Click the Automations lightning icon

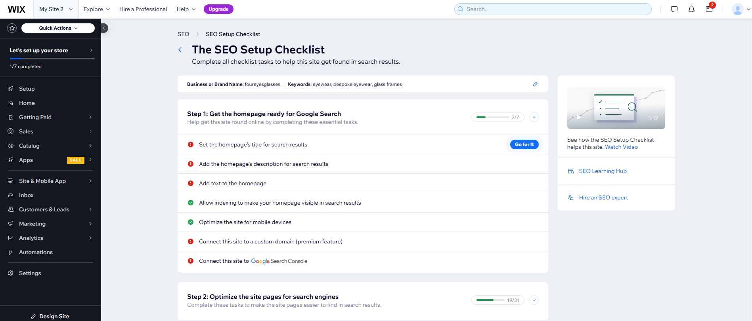[x=11, y=252]
